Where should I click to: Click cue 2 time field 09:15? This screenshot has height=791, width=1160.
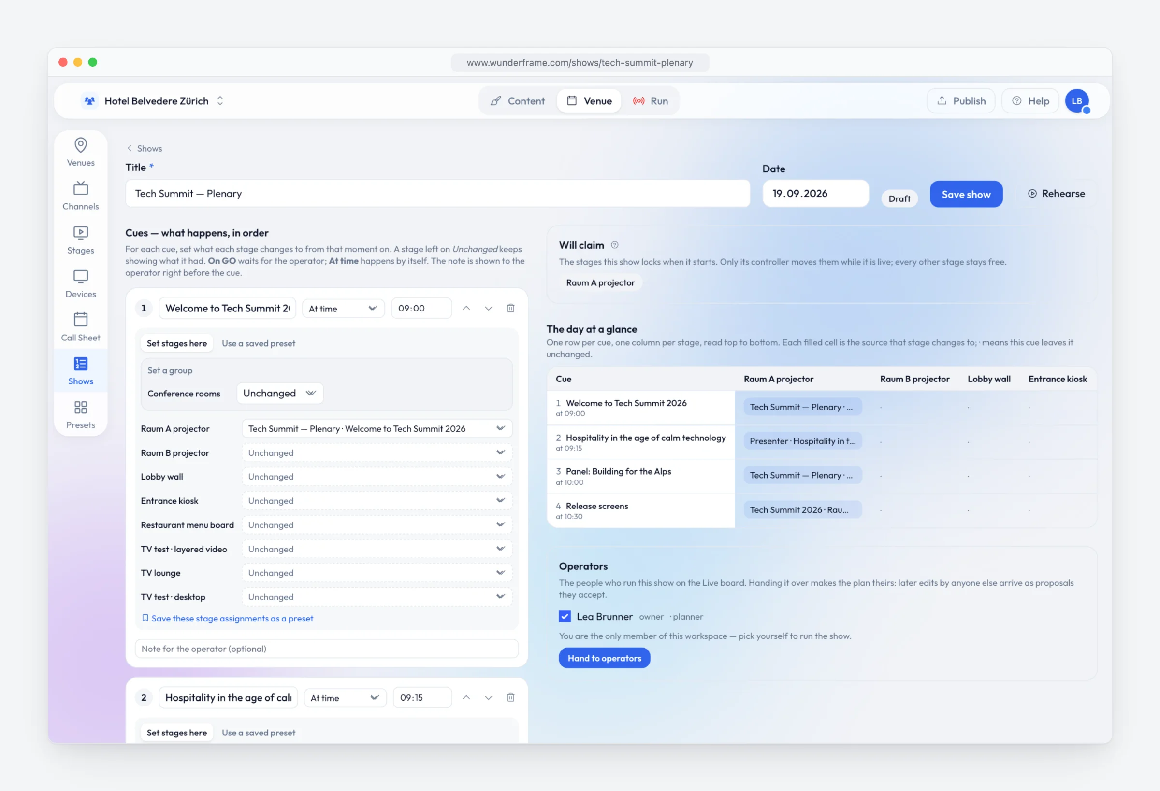pos(422,697)
